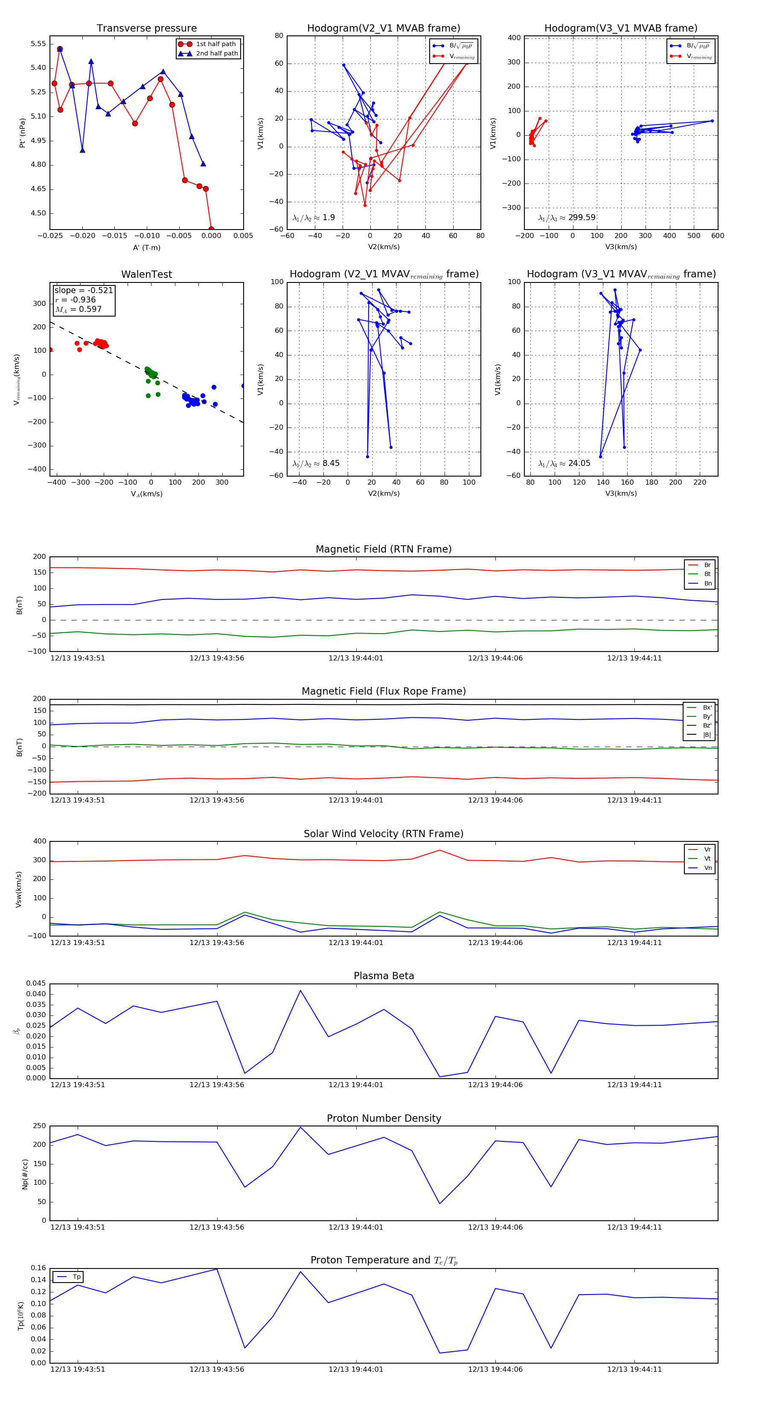Click the eigenvalue ratio '≈ 299.59' annotation
Image resolution: width=768 pixels, height=1408 pixels.
click(567, 218)
